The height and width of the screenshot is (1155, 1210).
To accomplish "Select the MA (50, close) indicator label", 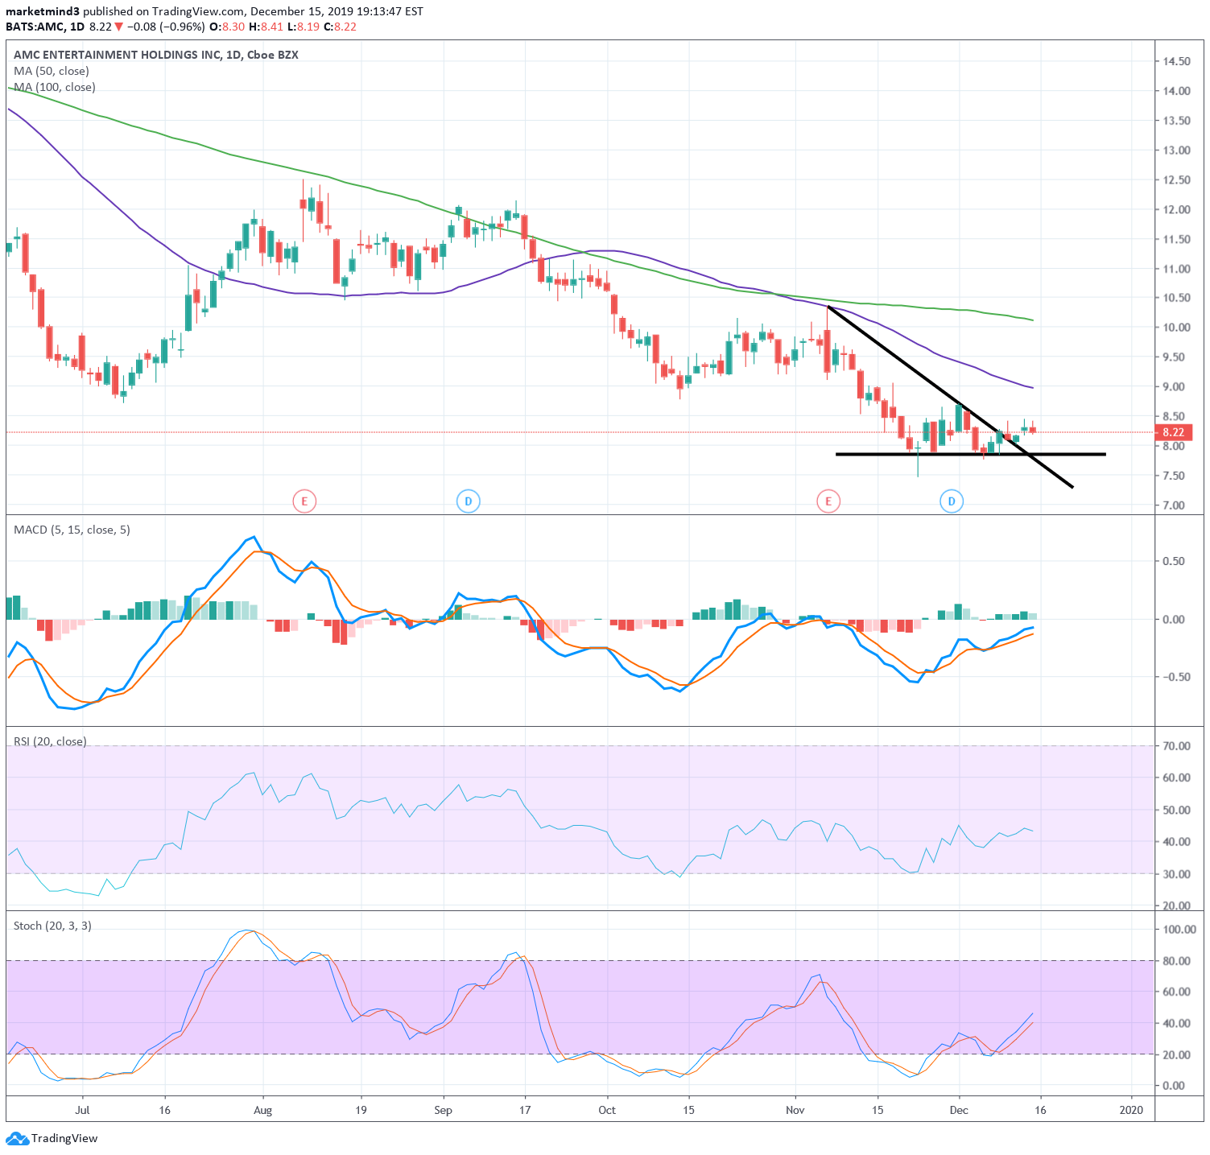I will pyautogui.click(x=51, y=71).
